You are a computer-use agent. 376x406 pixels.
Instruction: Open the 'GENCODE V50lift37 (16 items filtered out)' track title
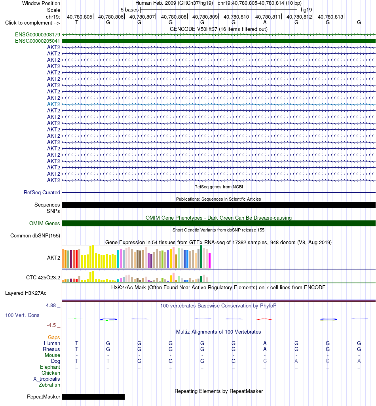pos(218,29)
